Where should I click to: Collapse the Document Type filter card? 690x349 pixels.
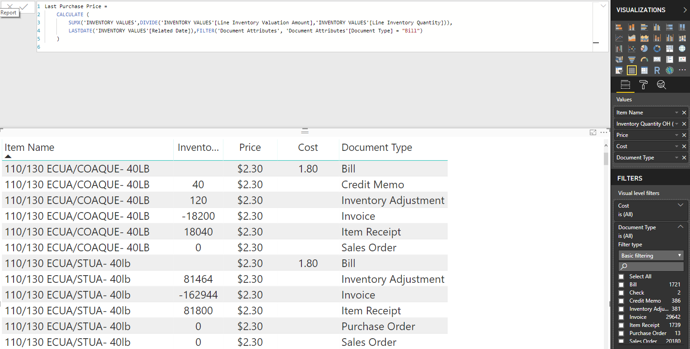681,227
